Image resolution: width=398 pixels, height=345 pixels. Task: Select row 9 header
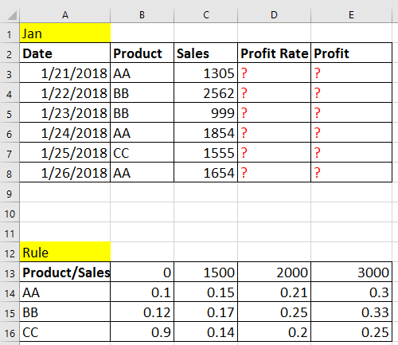tap(10, 194)
